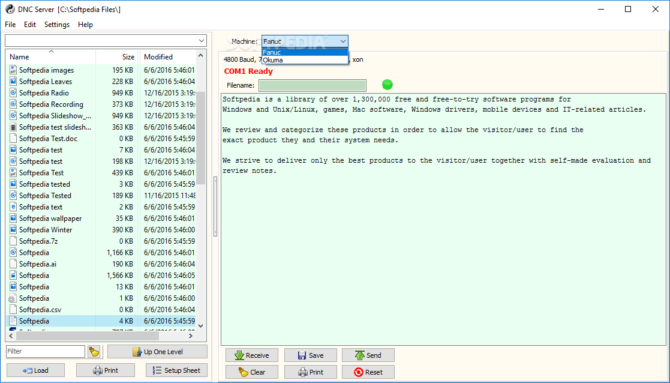Click the file list scroll down arrow

[201, 326]
